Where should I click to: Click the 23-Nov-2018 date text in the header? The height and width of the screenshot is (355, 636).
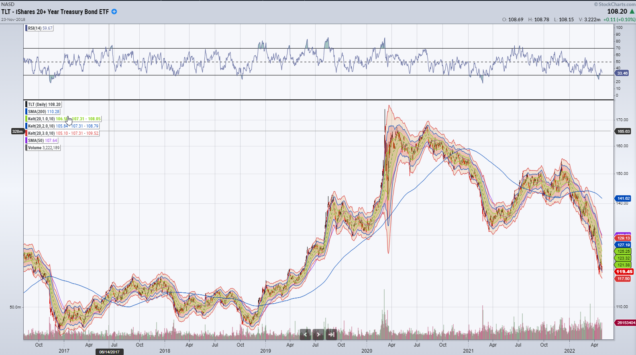coord(13,19)
